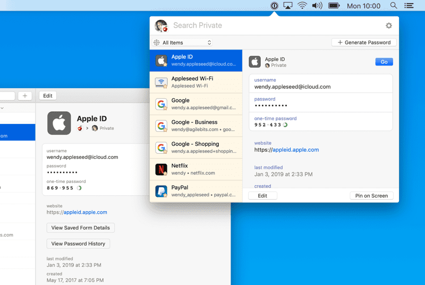This screenshot has height=285, width=425.
Task: Open View Password History
Action: [x=79, y=244]
